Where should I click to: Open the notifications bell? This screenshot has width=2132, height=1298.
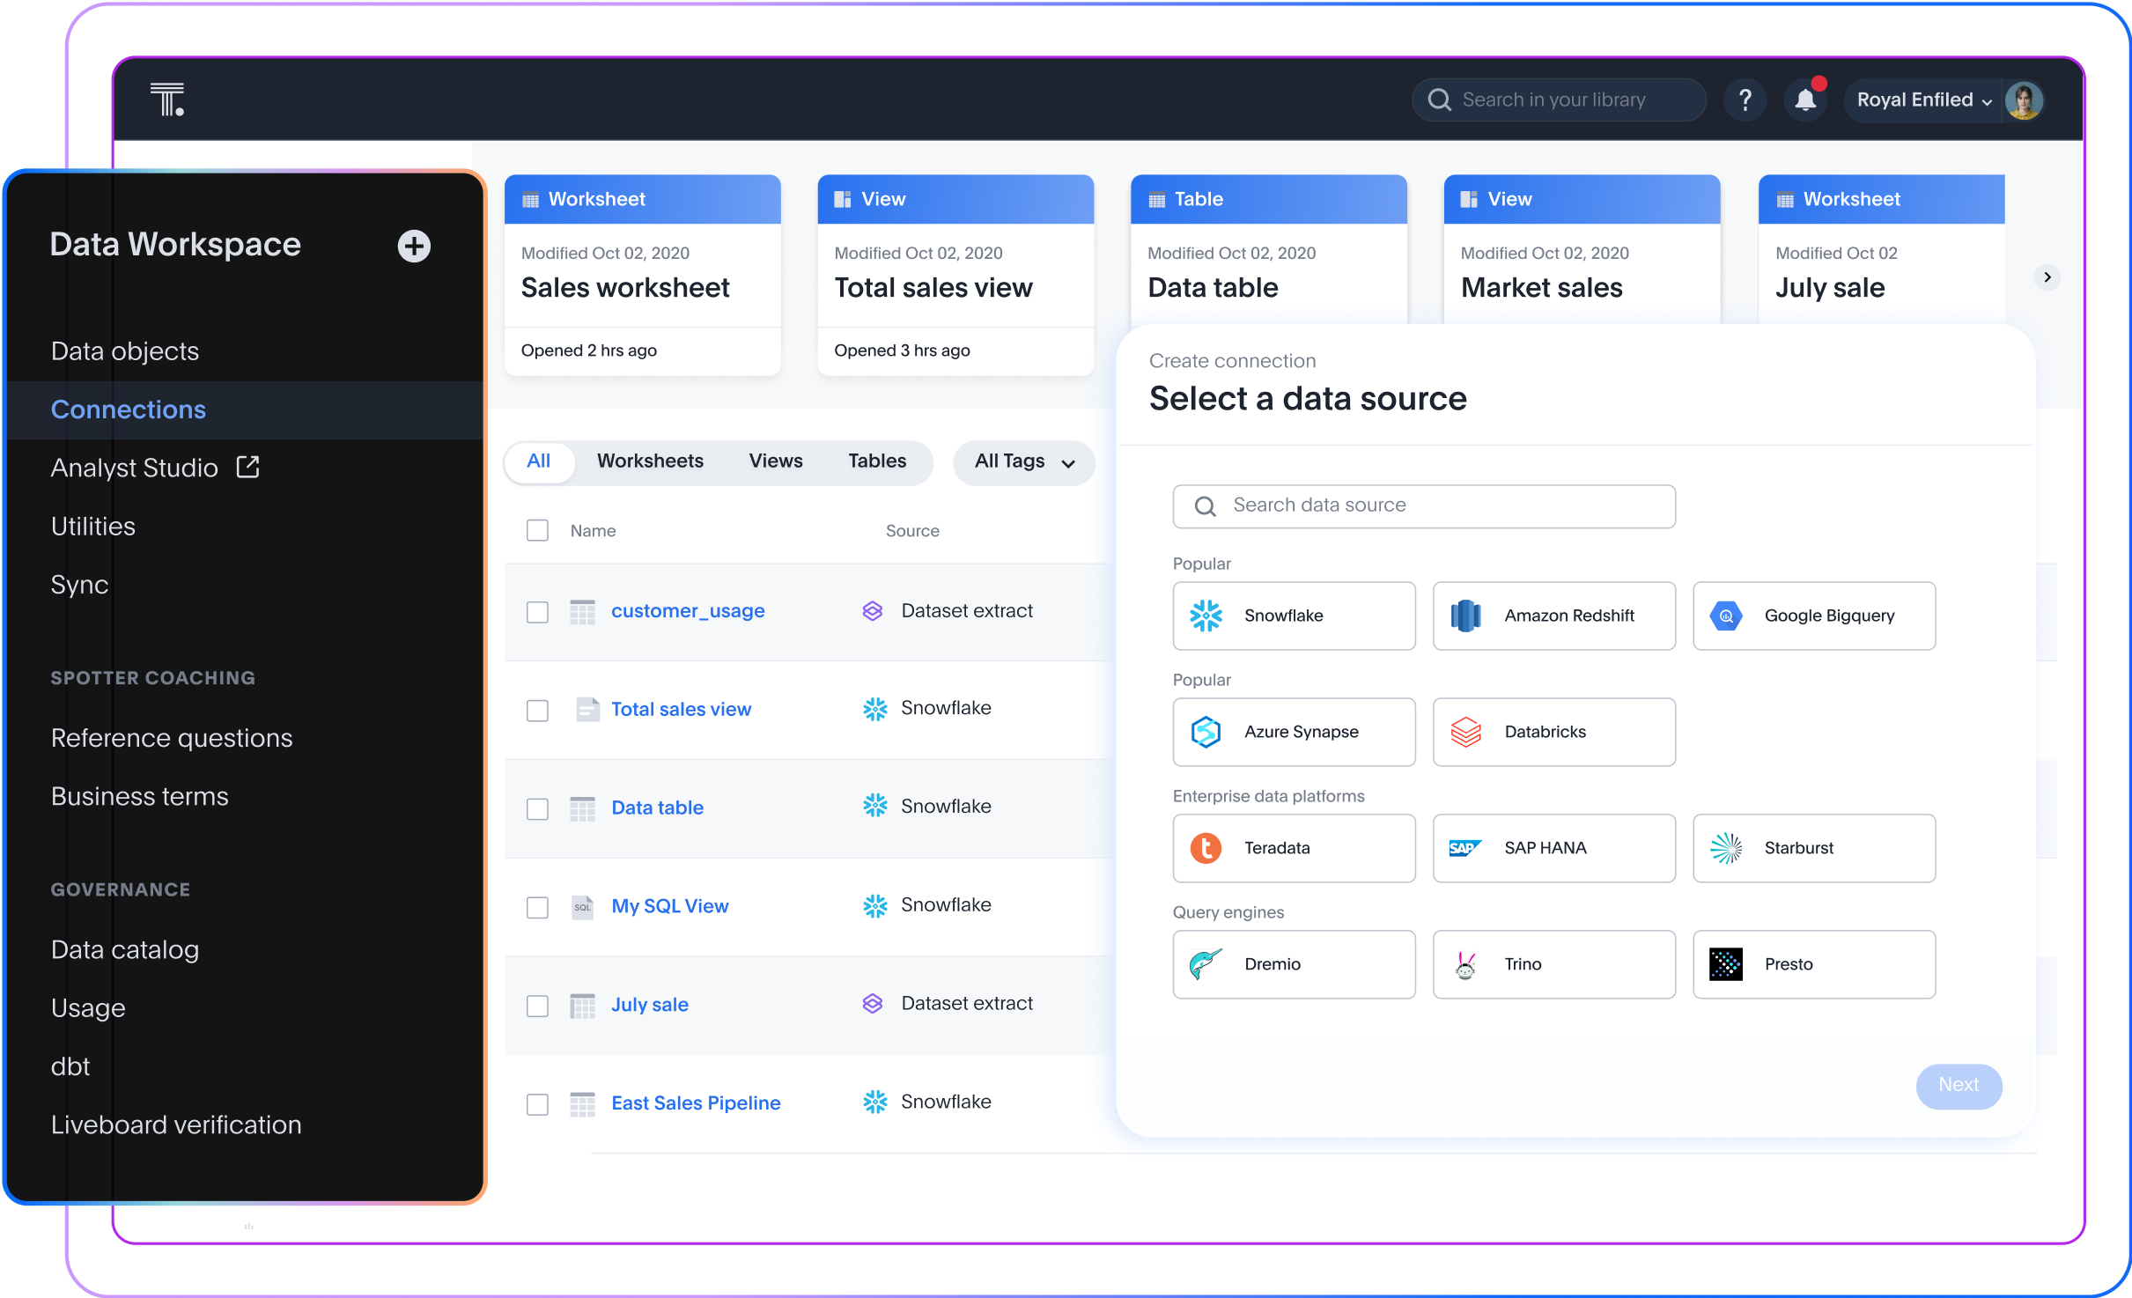coord(1805,100)
